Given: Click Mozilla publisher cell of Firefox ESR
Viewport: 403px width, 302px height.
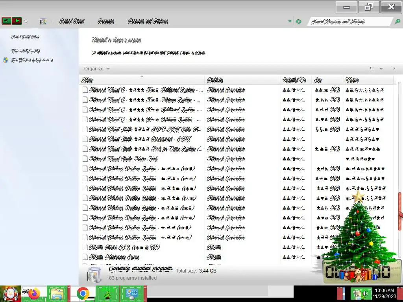Looking at the screenshot, I should pyautogui.click(x=214, y=247).
